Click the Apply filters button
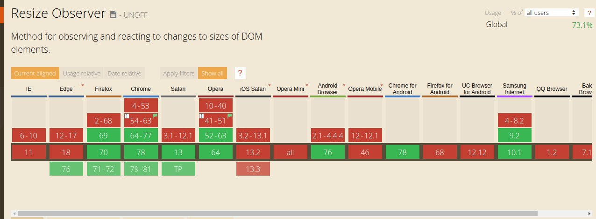This screenshot has height=219, width=596. coord(179,73)
